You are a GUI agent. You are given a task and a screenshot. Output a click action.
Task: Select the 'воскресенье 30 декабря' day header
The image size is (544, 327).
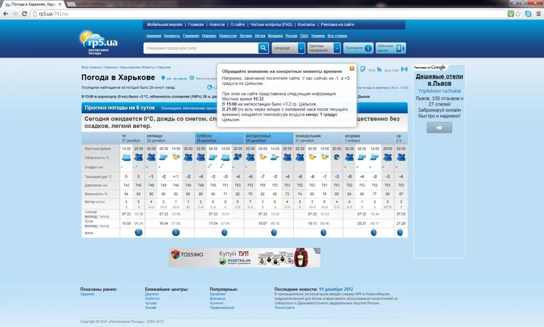coord(269,138)
